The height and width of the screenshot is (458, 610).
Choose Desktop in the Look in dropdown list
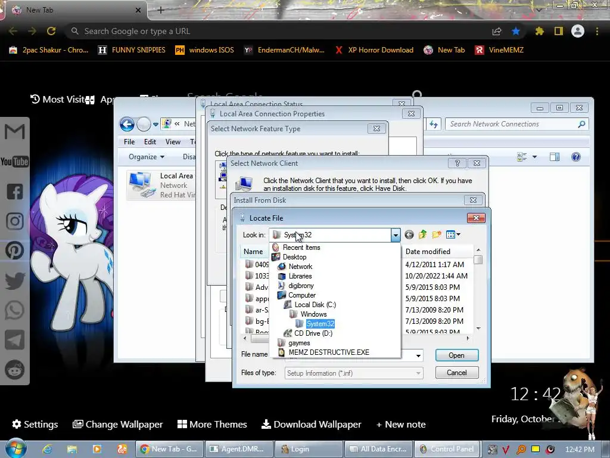[289, 257]
